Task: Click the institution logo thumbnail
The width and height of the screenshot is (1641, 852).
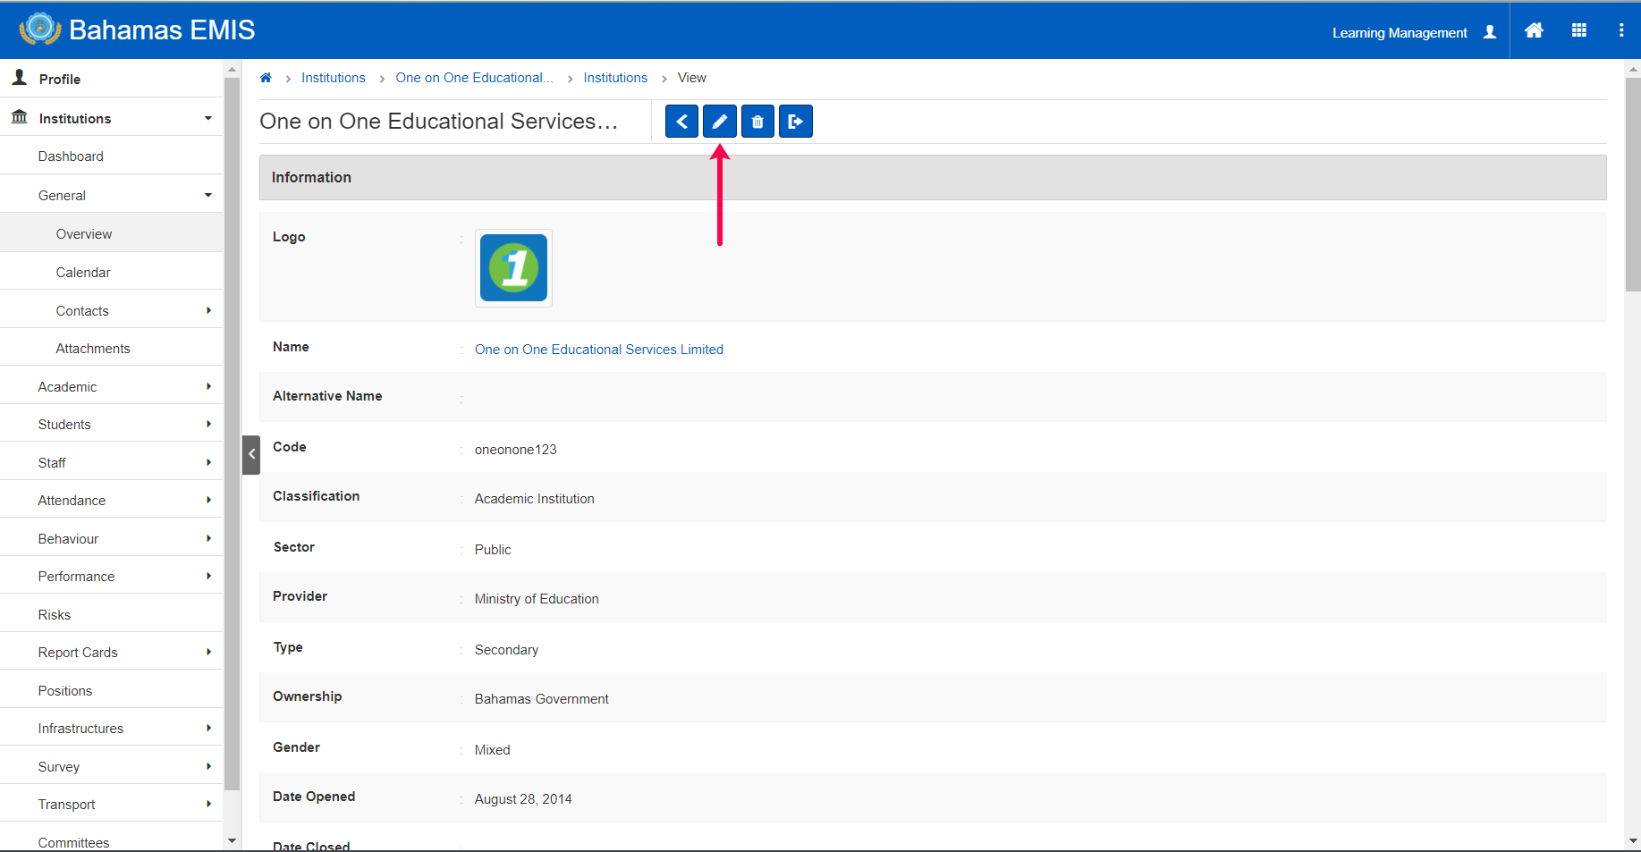Action: 513,267
